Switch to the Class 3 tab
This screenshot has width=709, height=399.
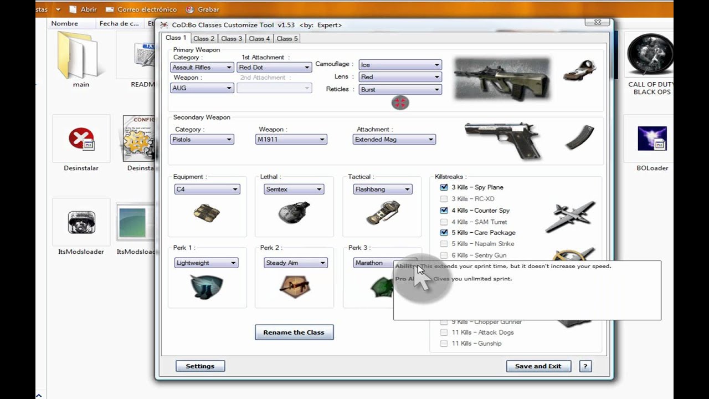232,39
